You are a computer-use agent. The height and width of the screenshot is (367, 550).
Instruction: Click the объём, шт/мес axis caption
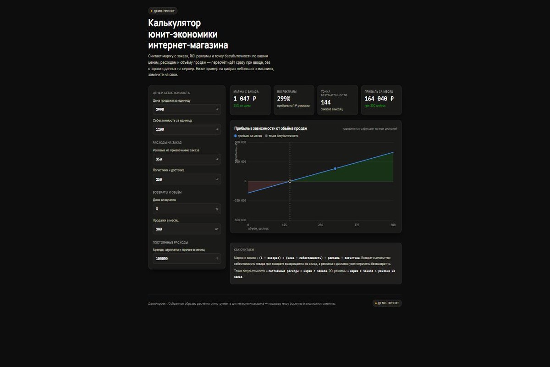pos(258,228)
